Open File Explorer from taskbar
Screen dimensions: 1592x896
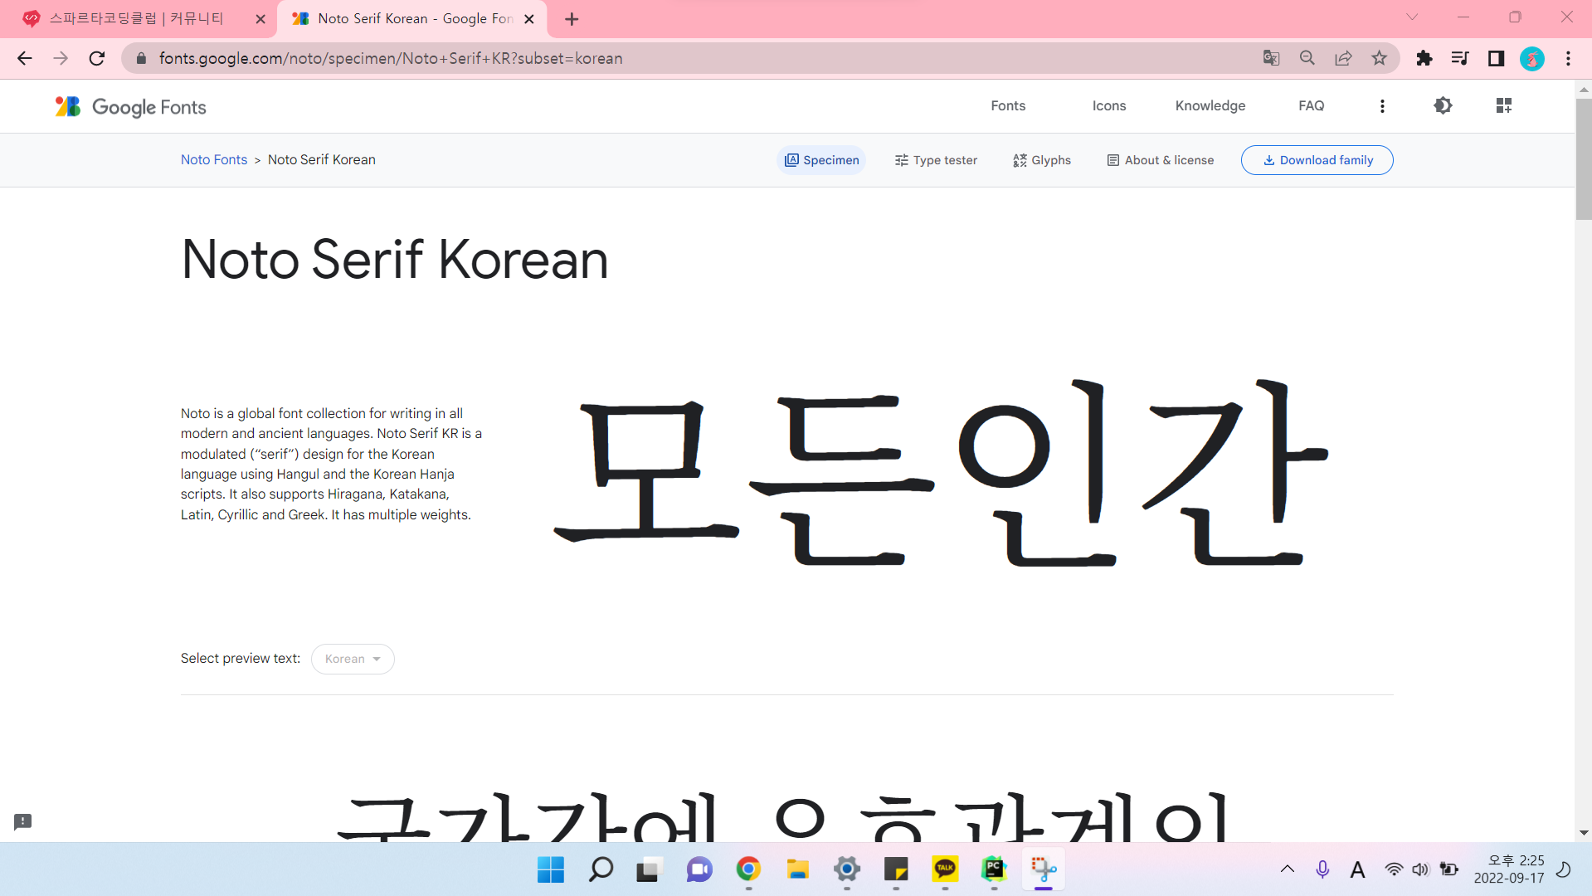[x=797, y=869]
